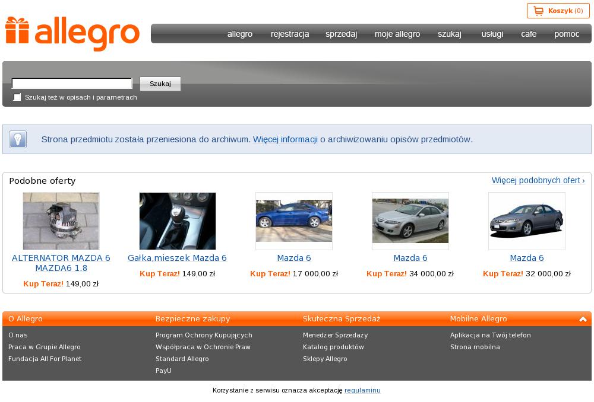Open Katalog produktów footer link

pyautogui.click(x=333, y=347)
